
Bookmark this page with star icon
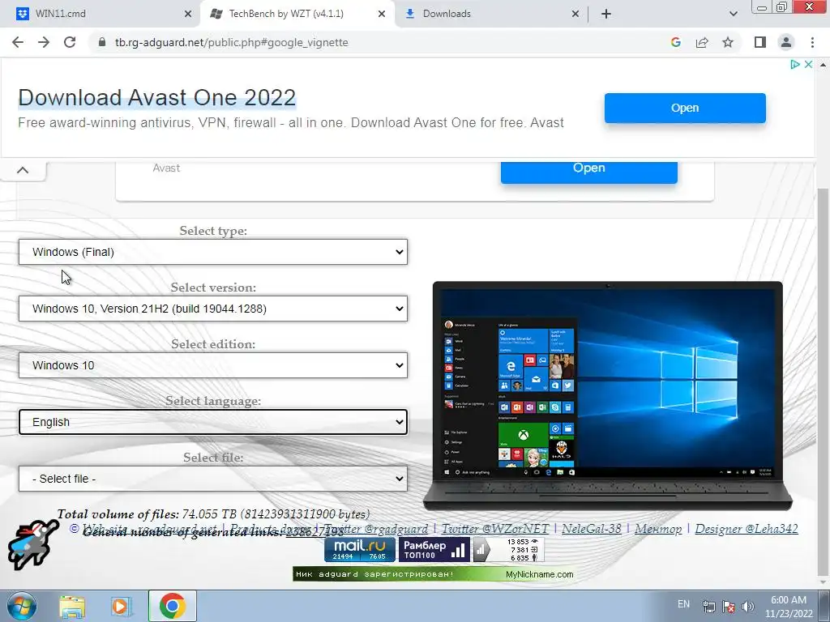728,42
